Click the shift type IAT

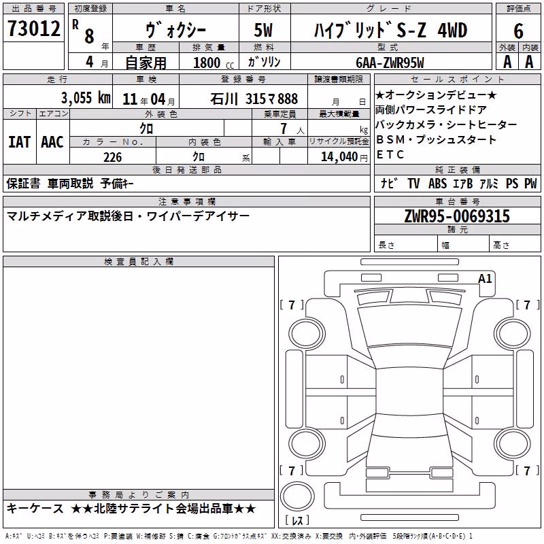(19, 142)
